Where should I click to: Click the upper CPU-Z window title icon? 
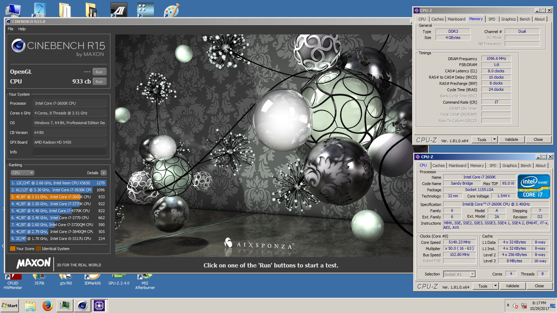[x=417, y=10]
